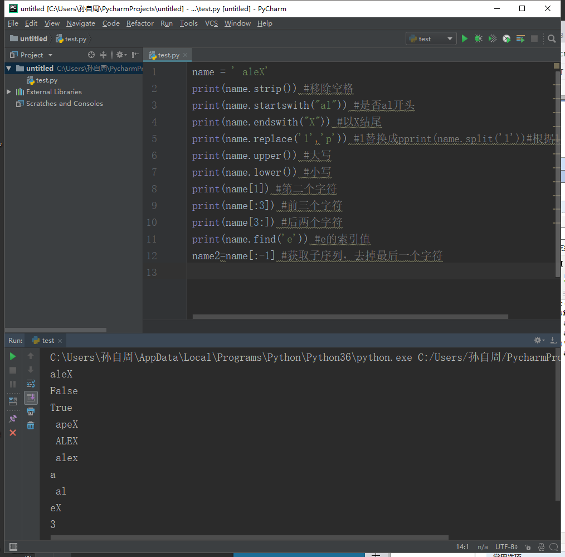Click the 'False' console output line
The image size is (565, 557).
(64, 391)
